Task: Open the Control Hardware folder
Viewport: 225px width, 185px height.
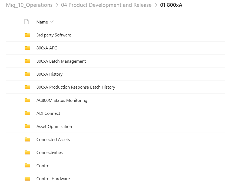Action: point(53,179)
